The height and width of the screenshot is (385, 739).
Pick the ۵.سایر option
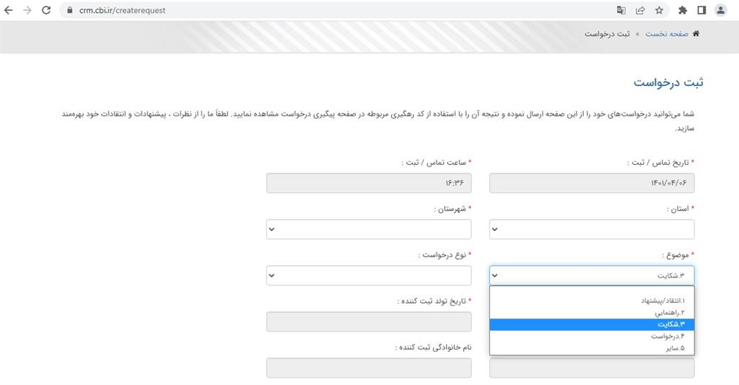coord(675,348)
